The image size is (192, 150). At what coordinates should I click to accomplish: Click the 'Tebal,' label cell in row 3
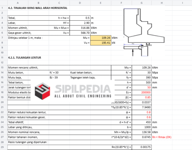pos(18,18)
